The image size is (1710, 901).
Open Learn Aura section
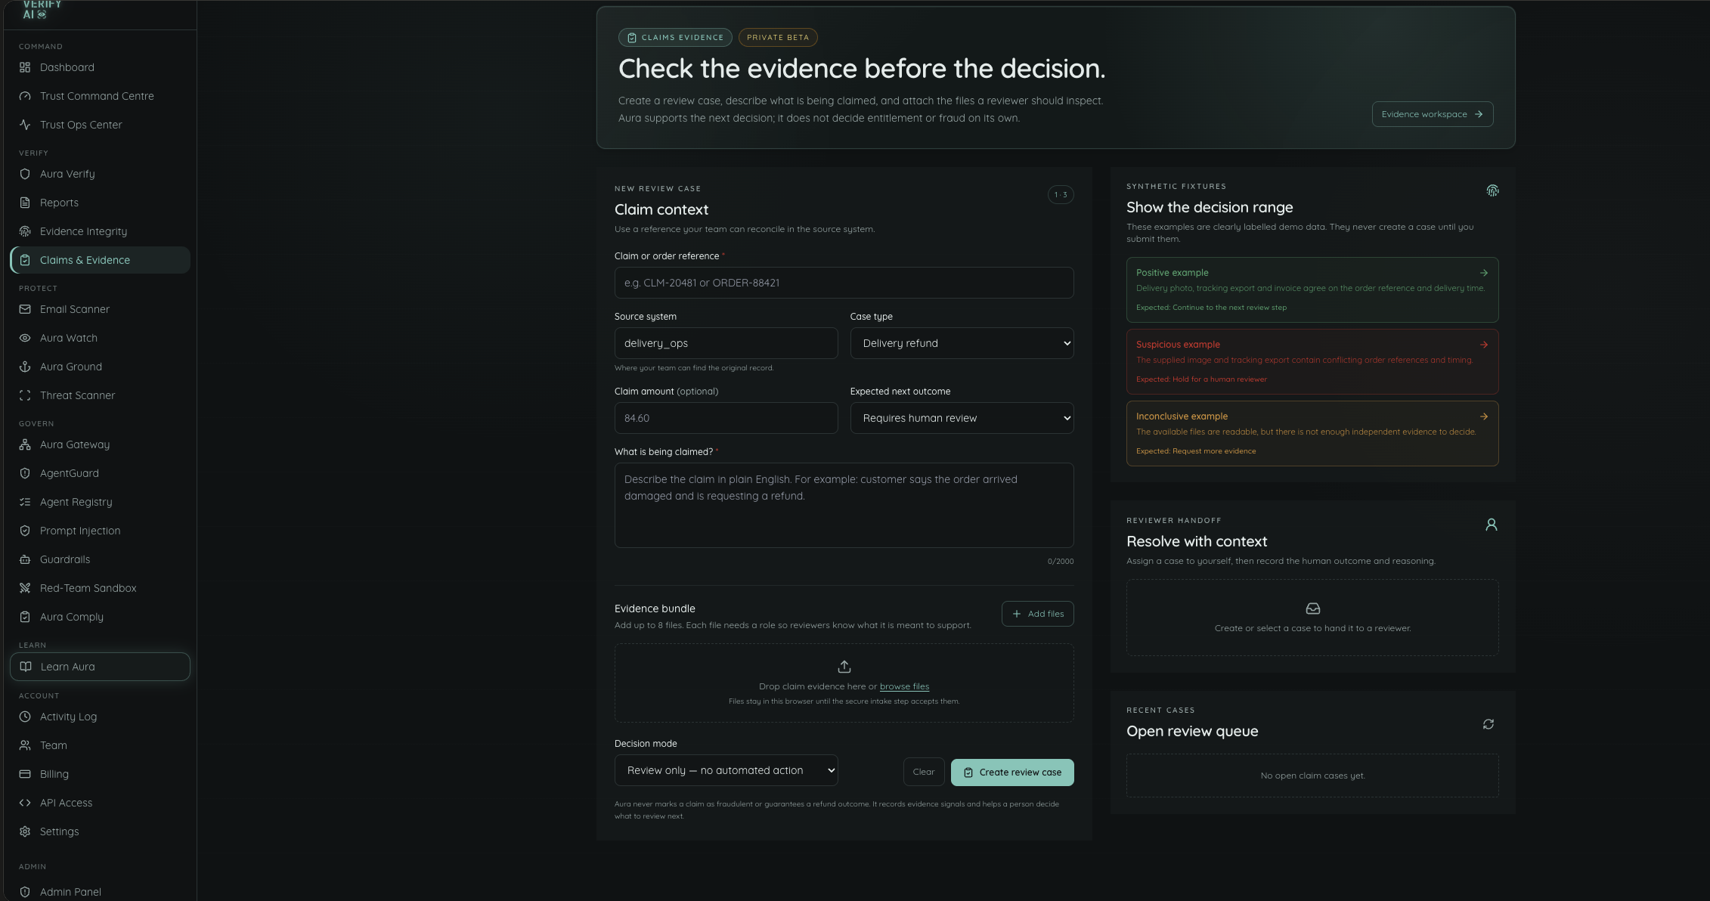(100, 667)
